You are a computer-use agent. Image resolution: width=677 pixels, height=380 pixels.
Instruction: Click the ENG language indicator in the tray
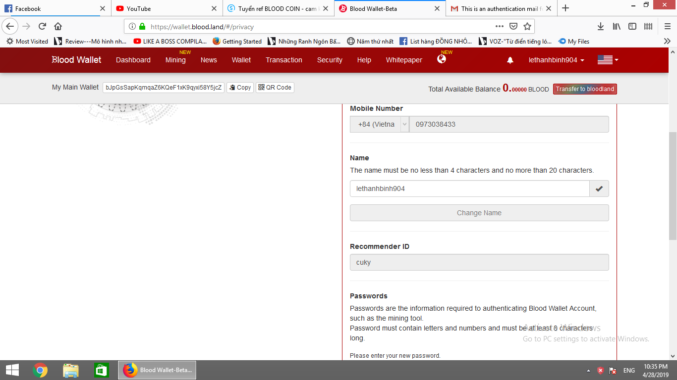click(x=629, y=370)
